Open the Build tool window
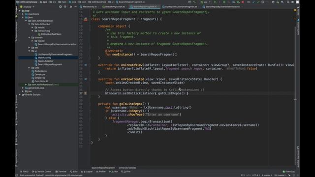 (x=74, y=172)
